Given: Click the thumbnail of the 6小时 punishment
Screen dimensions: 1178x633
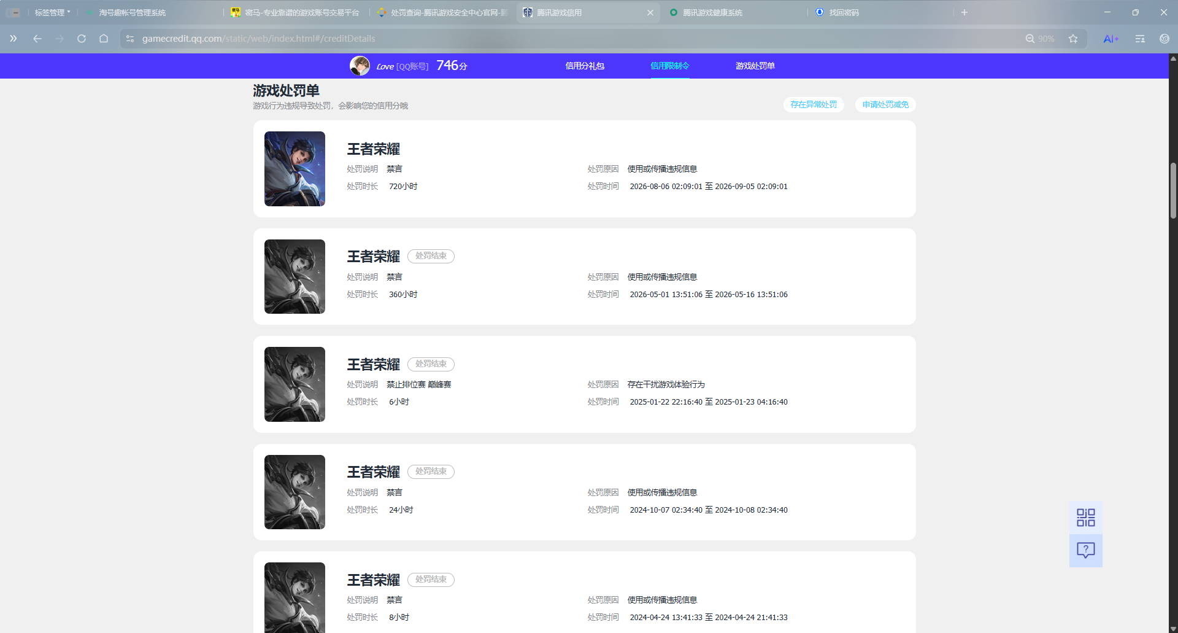Looking at the screenshot, I should (x=294, y=384).
